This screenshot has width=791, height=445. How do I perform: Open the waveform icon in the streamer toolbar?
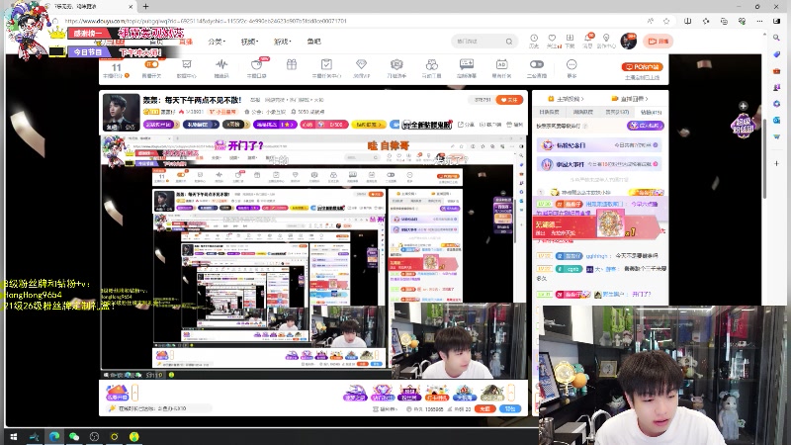(220, 64)
